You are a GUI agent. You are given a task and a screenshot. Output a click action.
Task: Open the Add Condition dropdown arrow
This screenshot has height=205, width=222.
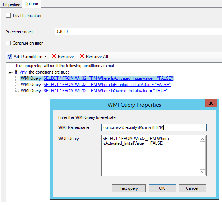click(x=45, y=57)
